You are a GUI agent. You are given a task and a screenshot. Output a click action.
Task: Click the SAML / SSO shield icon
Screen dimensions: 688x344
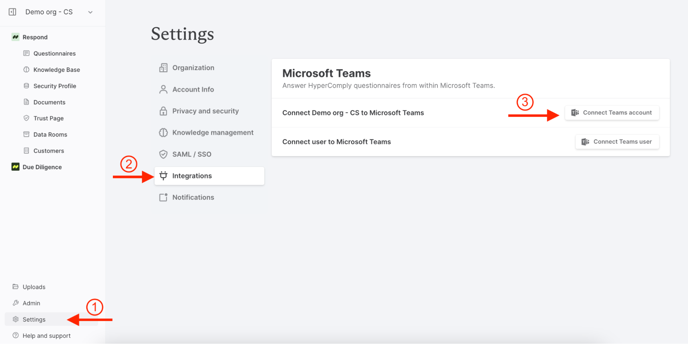point(163,154)
